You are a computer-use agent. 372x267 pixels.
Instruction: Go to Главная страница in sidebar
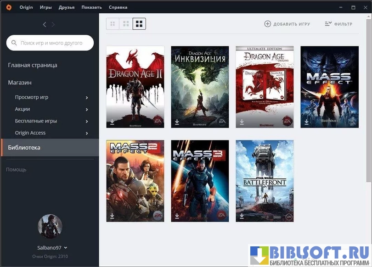click(x=33, y=65)
